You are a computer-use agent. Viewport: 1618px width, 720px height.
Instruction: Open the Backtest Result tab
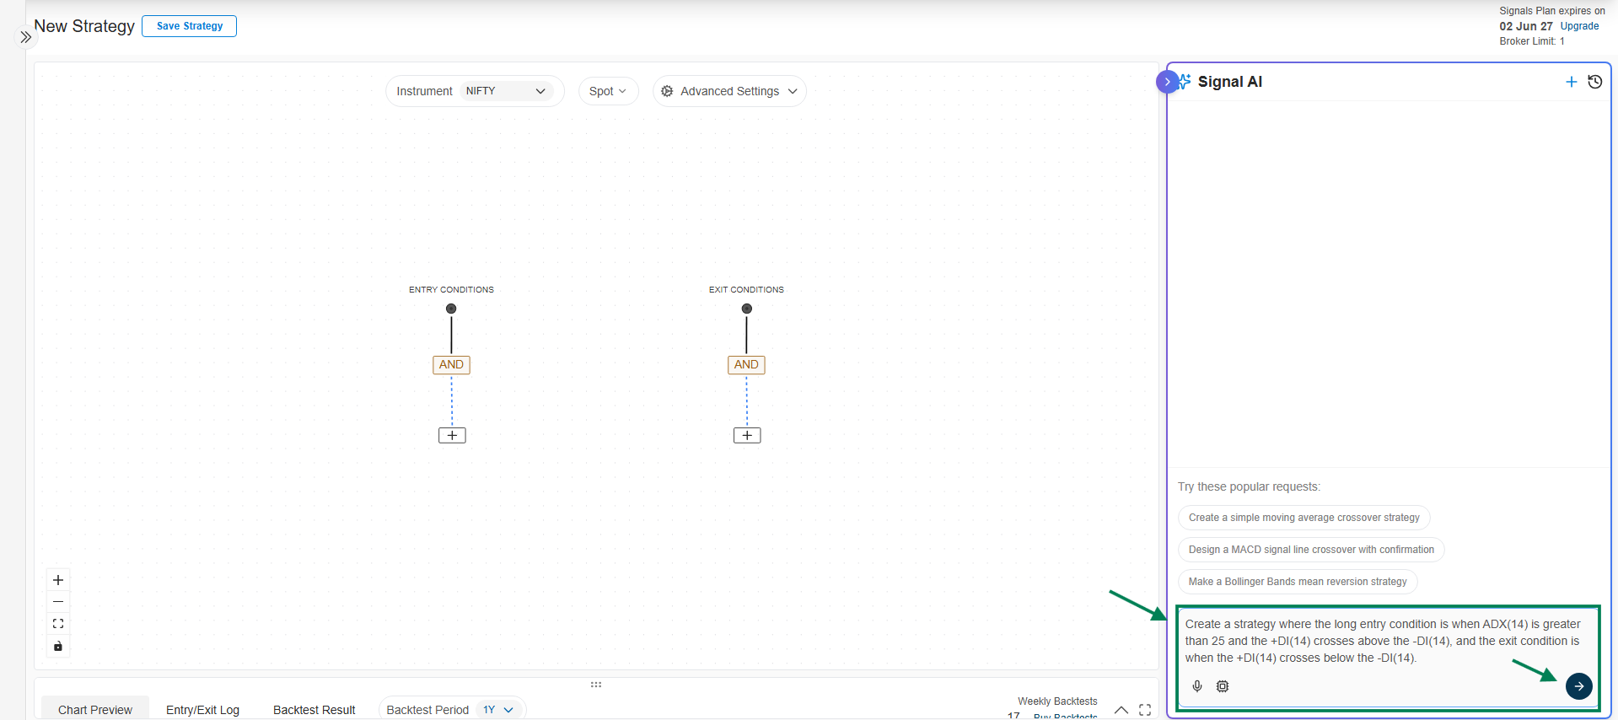[314, 710]
